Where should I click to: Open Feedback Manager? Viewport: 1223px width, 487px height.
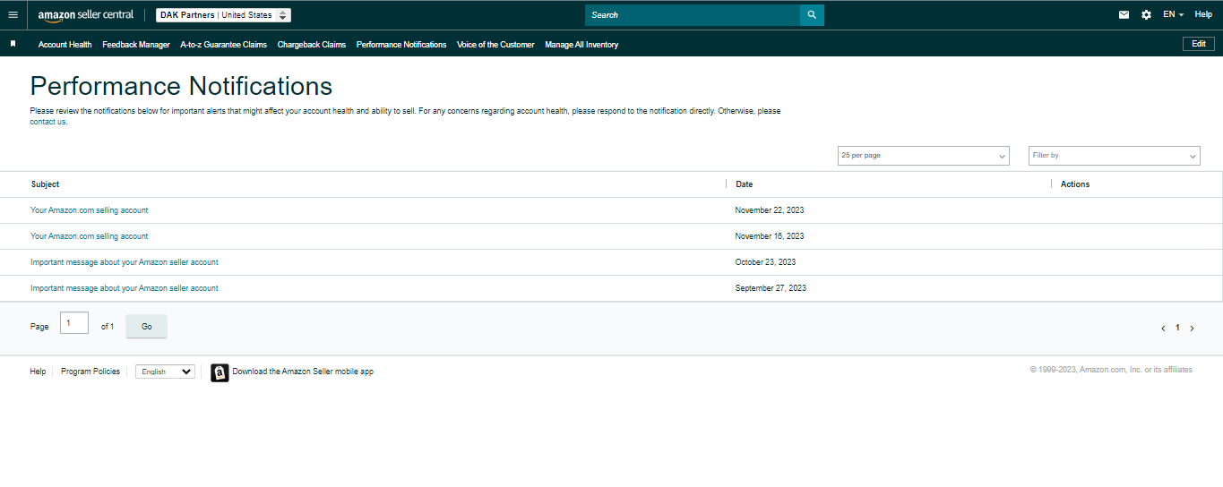click(136, 45)
